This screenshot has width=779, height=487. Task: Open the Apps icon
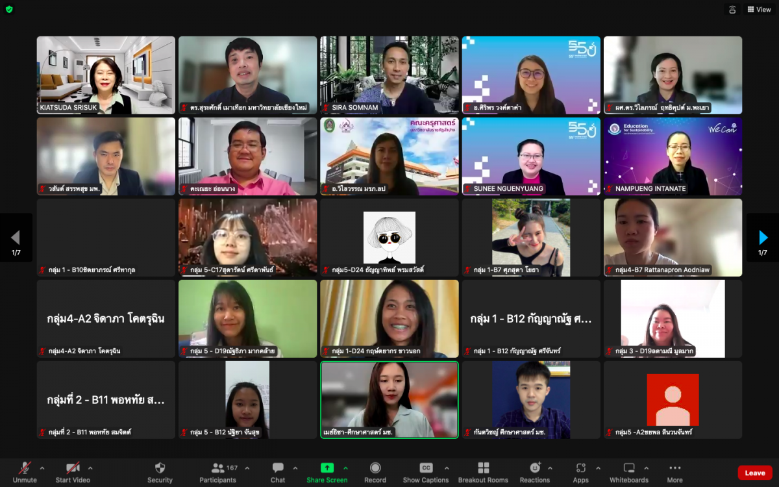pos(580,468)
